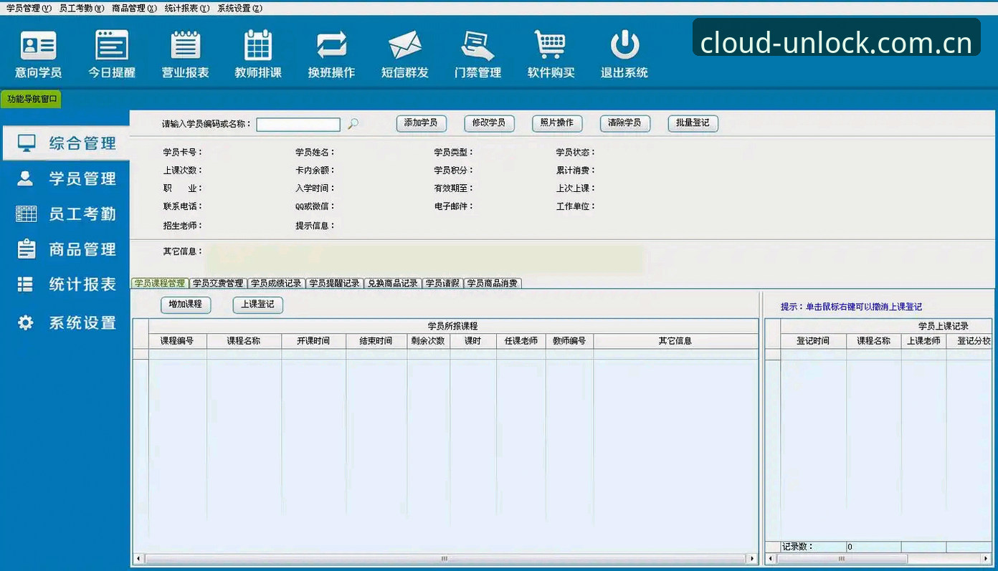The width and height of the screenshot is (998, 571).
Task: Click 退出系统 power icon
Action: (624, 54)
